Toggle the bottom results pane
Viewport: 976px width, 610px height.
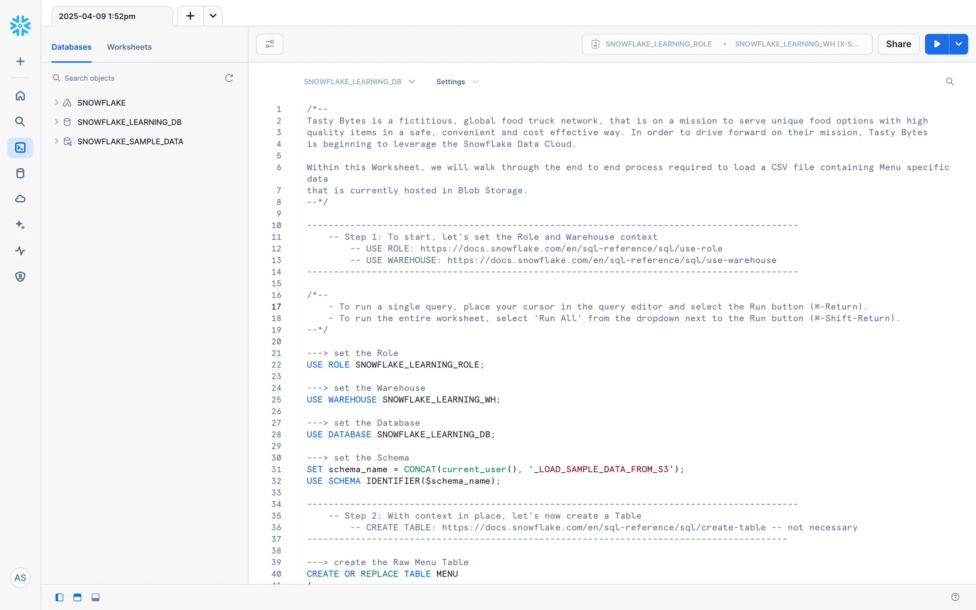click(x=96, y=597)
